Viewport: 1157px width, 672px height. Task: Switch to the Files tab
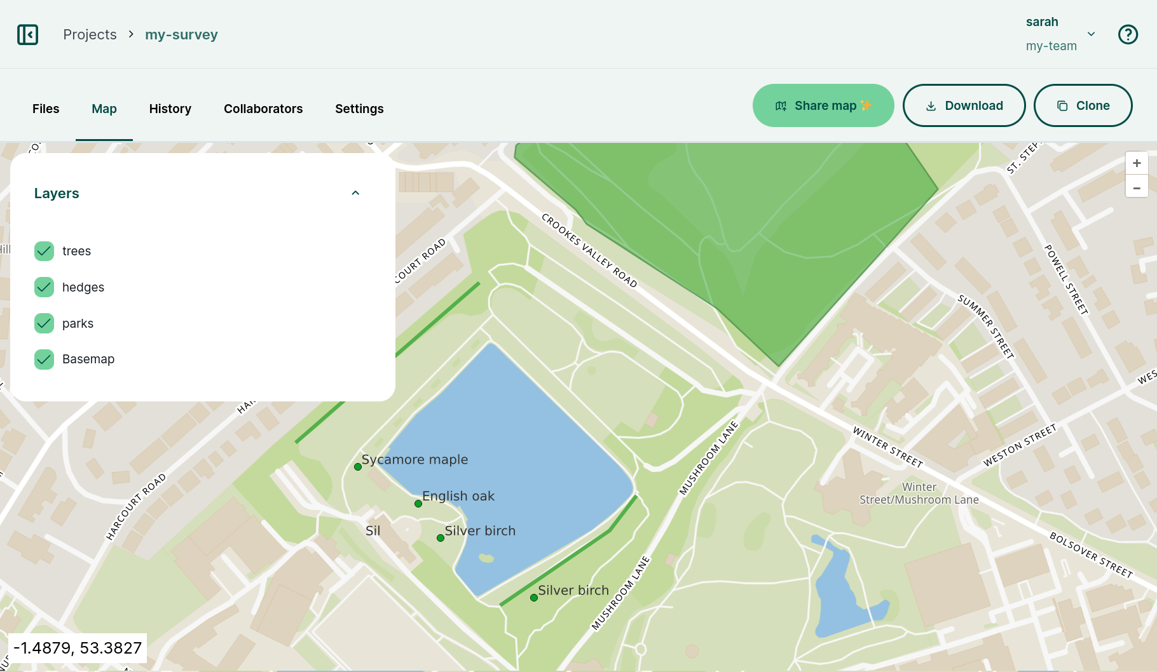click(x=45, y=109)
